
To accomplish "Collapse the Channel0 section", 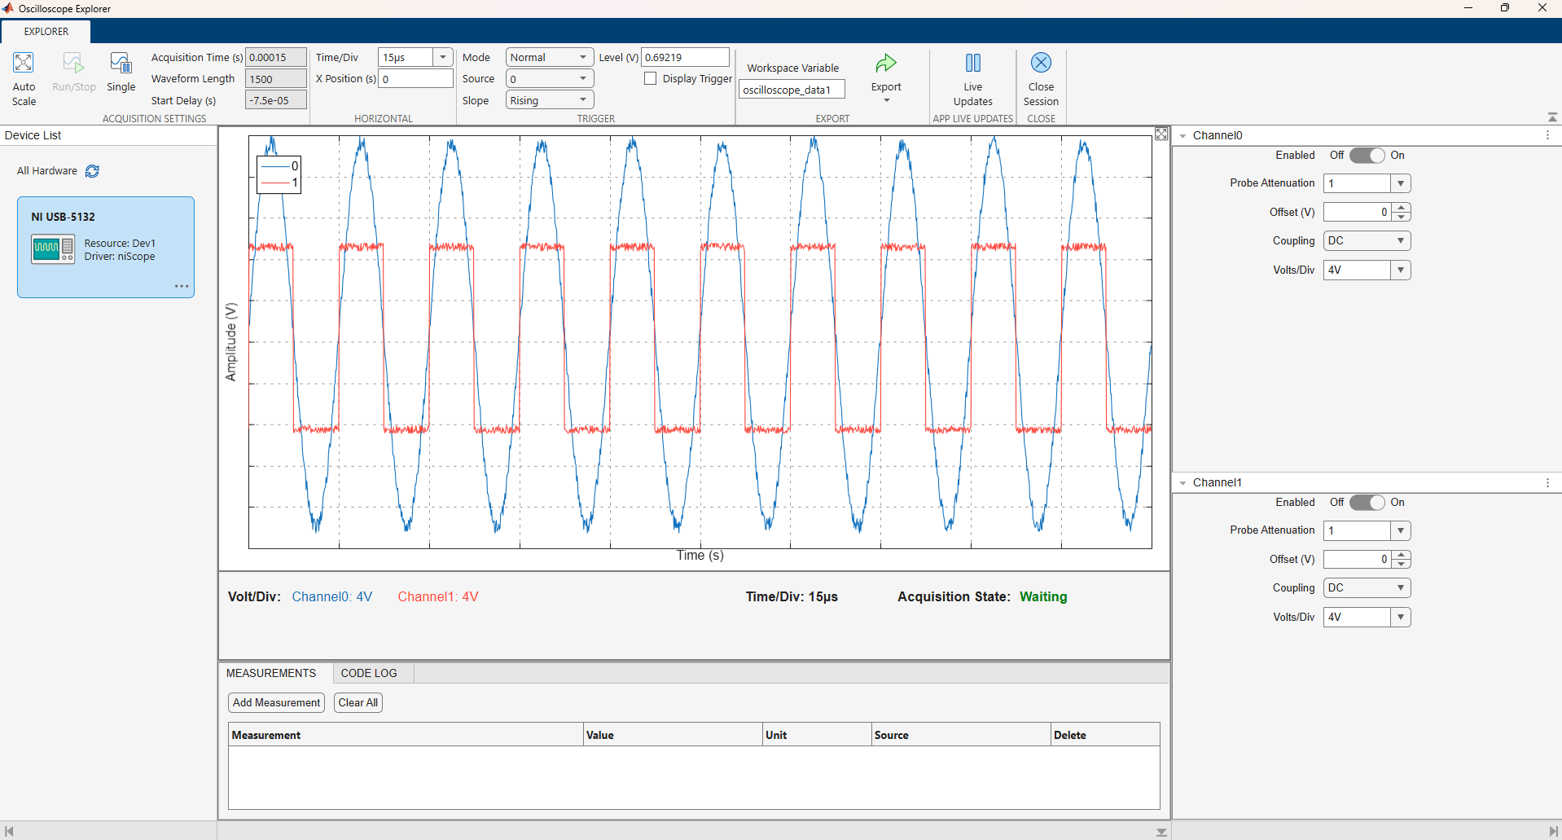I will point(1183,136).
